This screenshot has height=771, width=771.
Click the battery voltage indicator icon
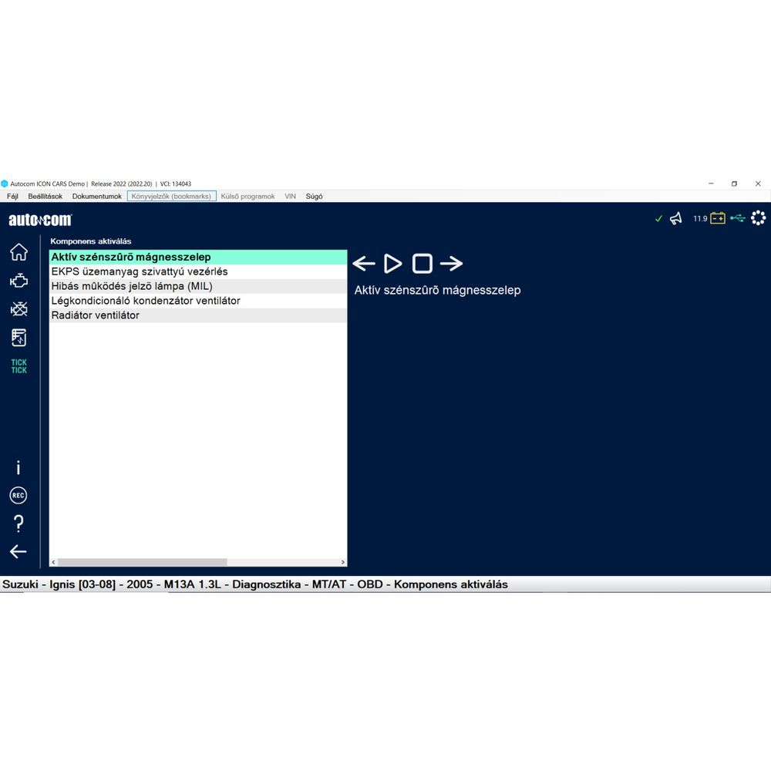(x=718, y=219)
